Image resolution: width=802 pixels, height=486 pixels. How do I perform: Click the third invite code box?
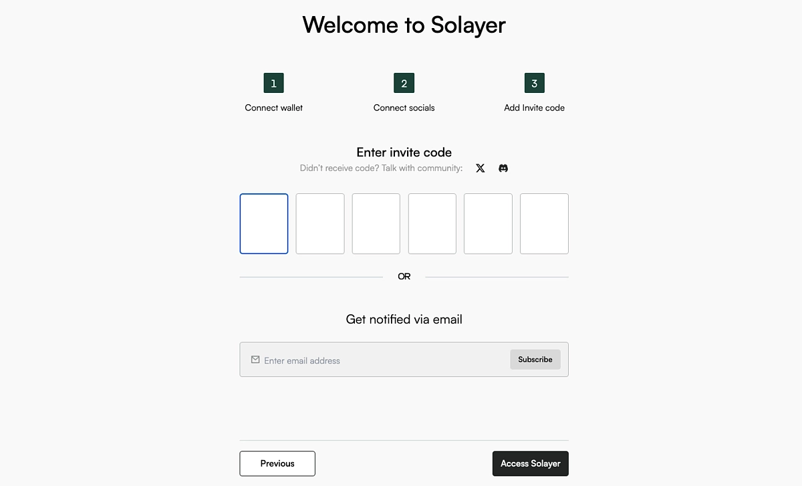(376, 223)
